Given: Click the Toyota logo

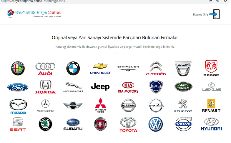Looking at the screenshot, I should 128,125.
